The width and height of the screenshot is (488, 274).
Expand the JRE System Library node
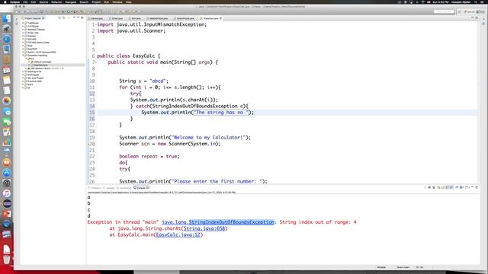26,68
